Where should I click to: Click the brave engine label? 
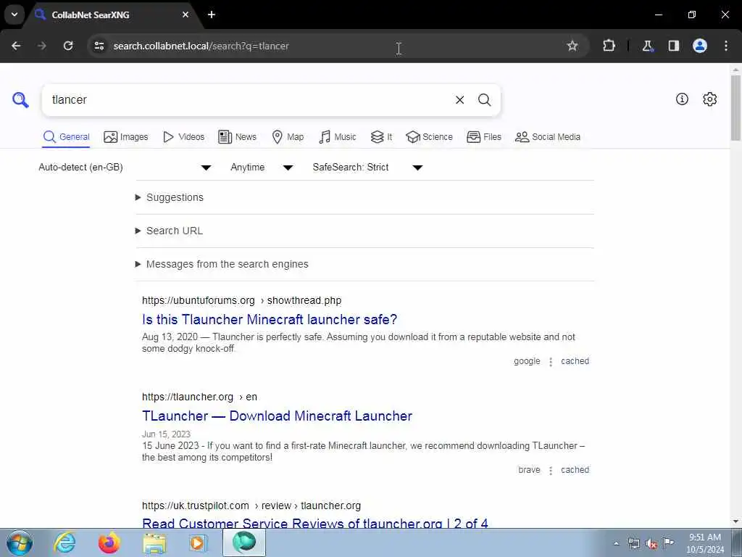[x=529, y=470]
